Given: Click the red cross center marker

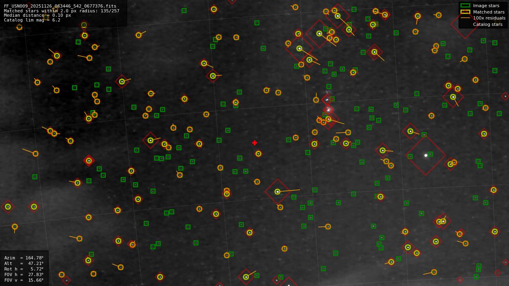Looking at the screenshot, I should pos(255,143).
